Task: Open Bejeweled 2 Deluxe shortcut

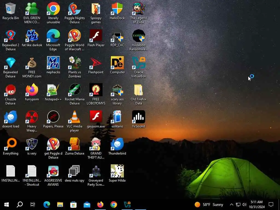Action: click(11, 40)
